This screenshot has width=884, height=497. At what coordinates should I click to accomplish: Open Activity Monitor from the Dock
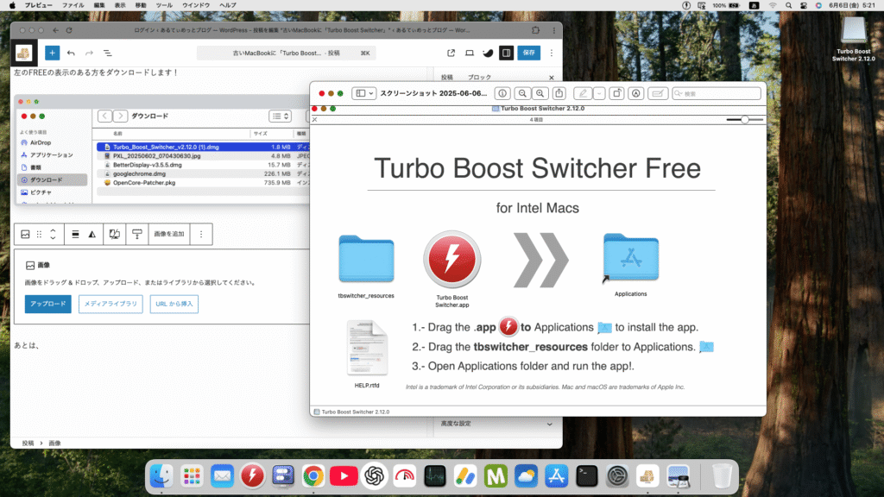(435, 476)
